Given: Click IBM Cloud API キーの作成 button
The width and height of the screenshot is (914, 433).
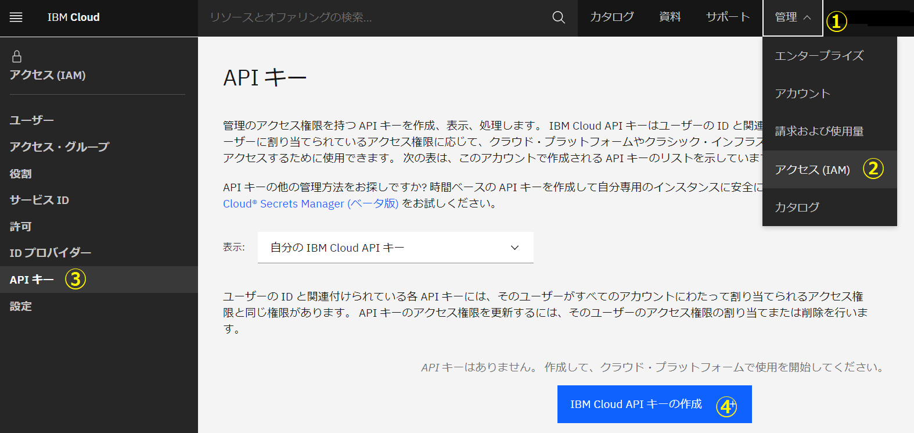Looking at the screenshot, I should pyautogui.click(x=654, y=404).
